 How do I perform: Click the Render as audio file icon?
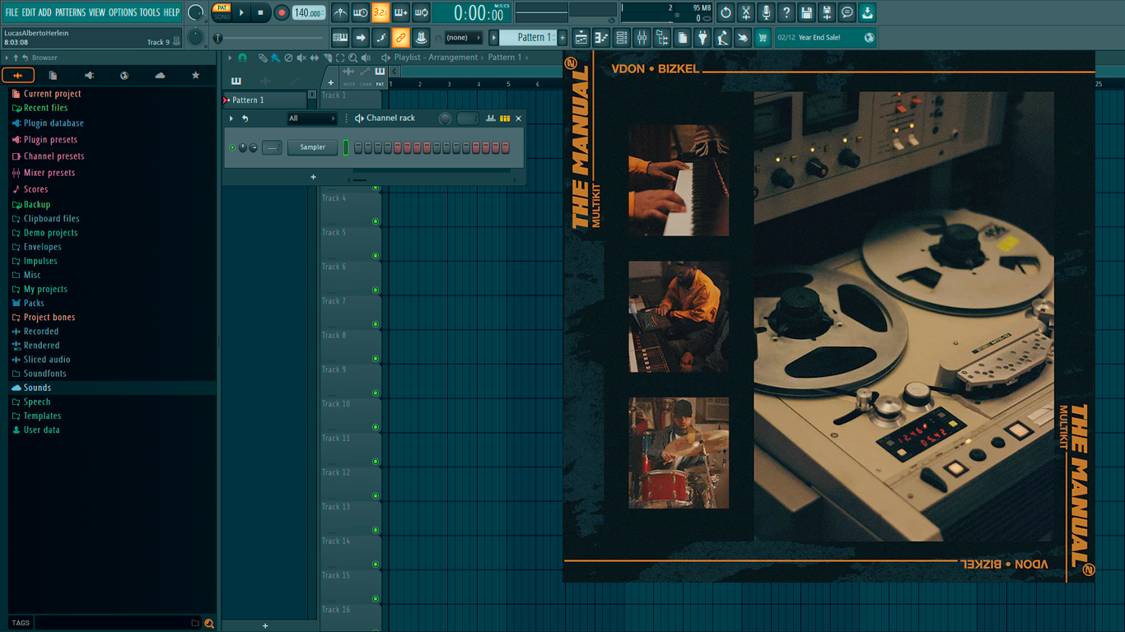click(x=827, y=12)
